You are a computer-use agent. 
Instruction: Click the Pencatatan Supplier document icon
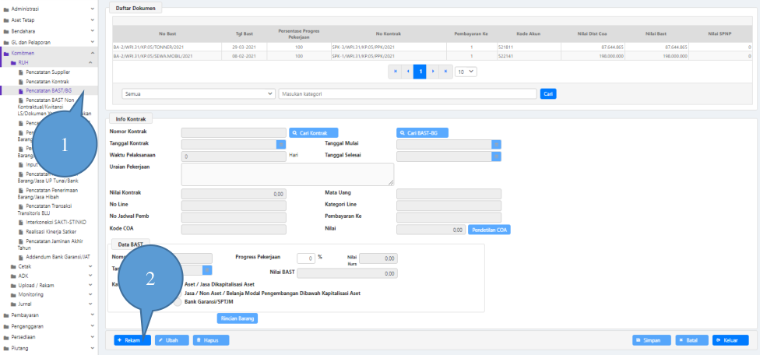pyautogui.click(x=21, y=72)
